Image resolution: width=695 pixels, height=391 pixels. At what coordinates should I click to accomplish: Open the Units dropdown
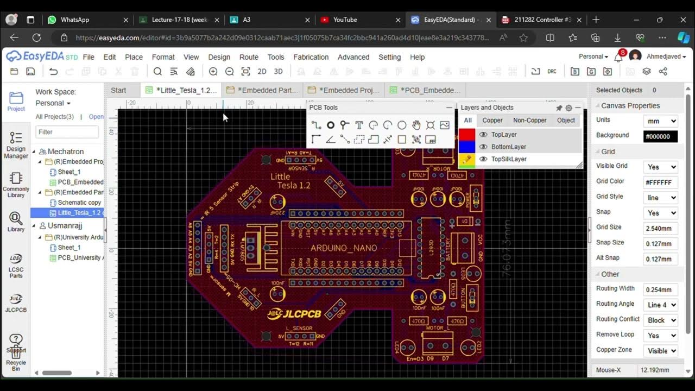pos(660,121)
